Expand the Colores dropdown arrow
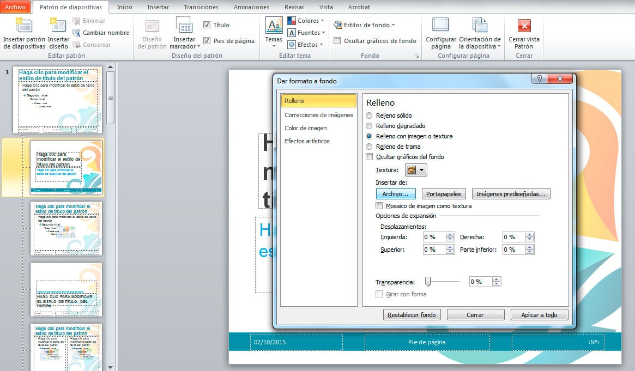The image size is (635, 371). tap(322, 21)
